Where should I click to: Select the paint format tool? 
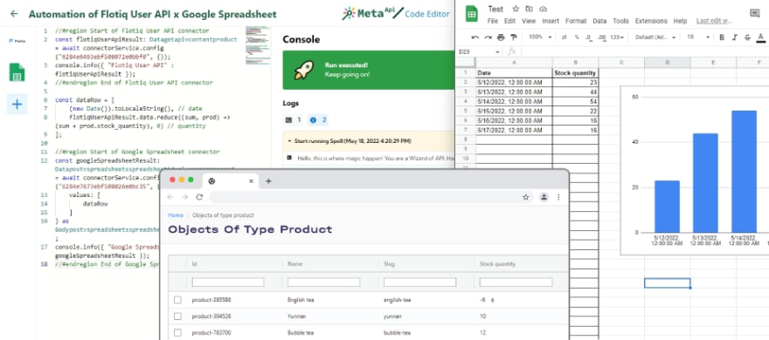514,37
